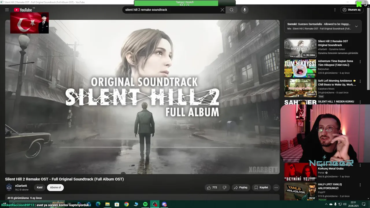Image resolution: width=370 pixels, height=208 pixels.
Task: Click the Abone ol subscribe button
Action: 55,187
